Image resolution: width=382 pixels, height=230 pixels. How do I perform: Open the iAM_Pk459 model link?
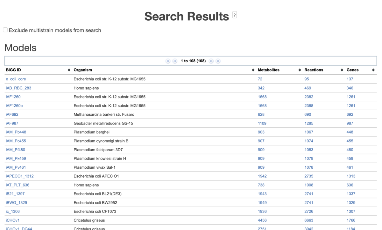pyautogui.click(x=16, y=159)
